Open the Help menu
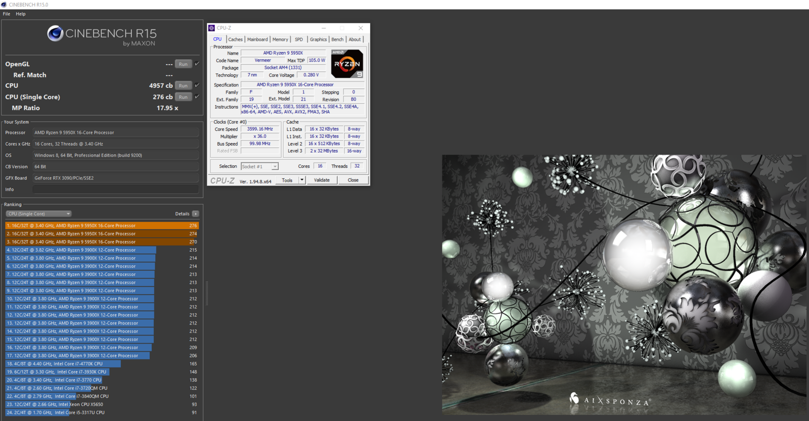The width and height of the screenshot is (809, 421). (x=20, y=14)
